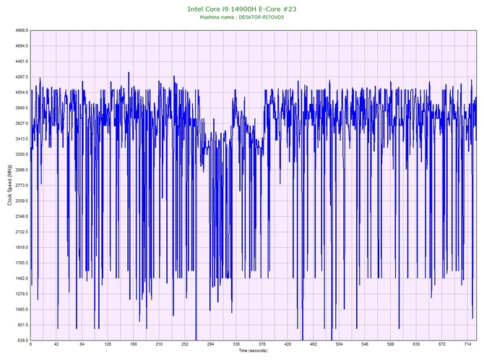484x363 pixels.
Task: Click the y-axis value 4054.0
Action: (x=22, y=92)
